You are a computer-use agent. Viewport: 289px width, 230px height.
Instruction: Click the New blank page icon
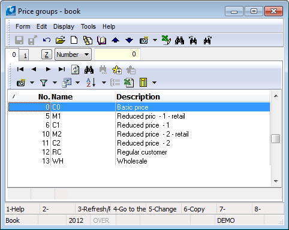tap(74, 40)
